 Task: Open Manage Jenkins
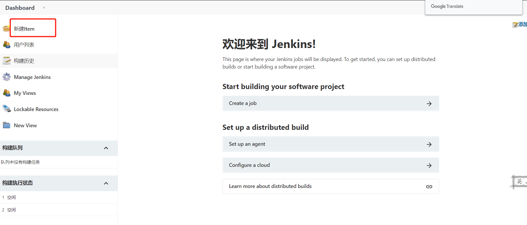(x=32, y=77)
